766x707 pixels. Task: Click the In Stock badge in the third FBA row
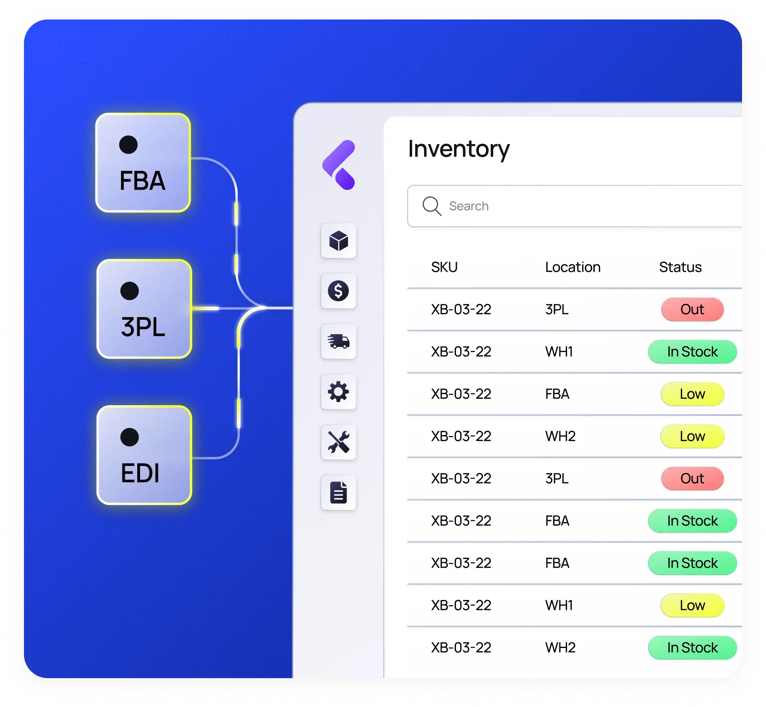click(x=692, y=563)
